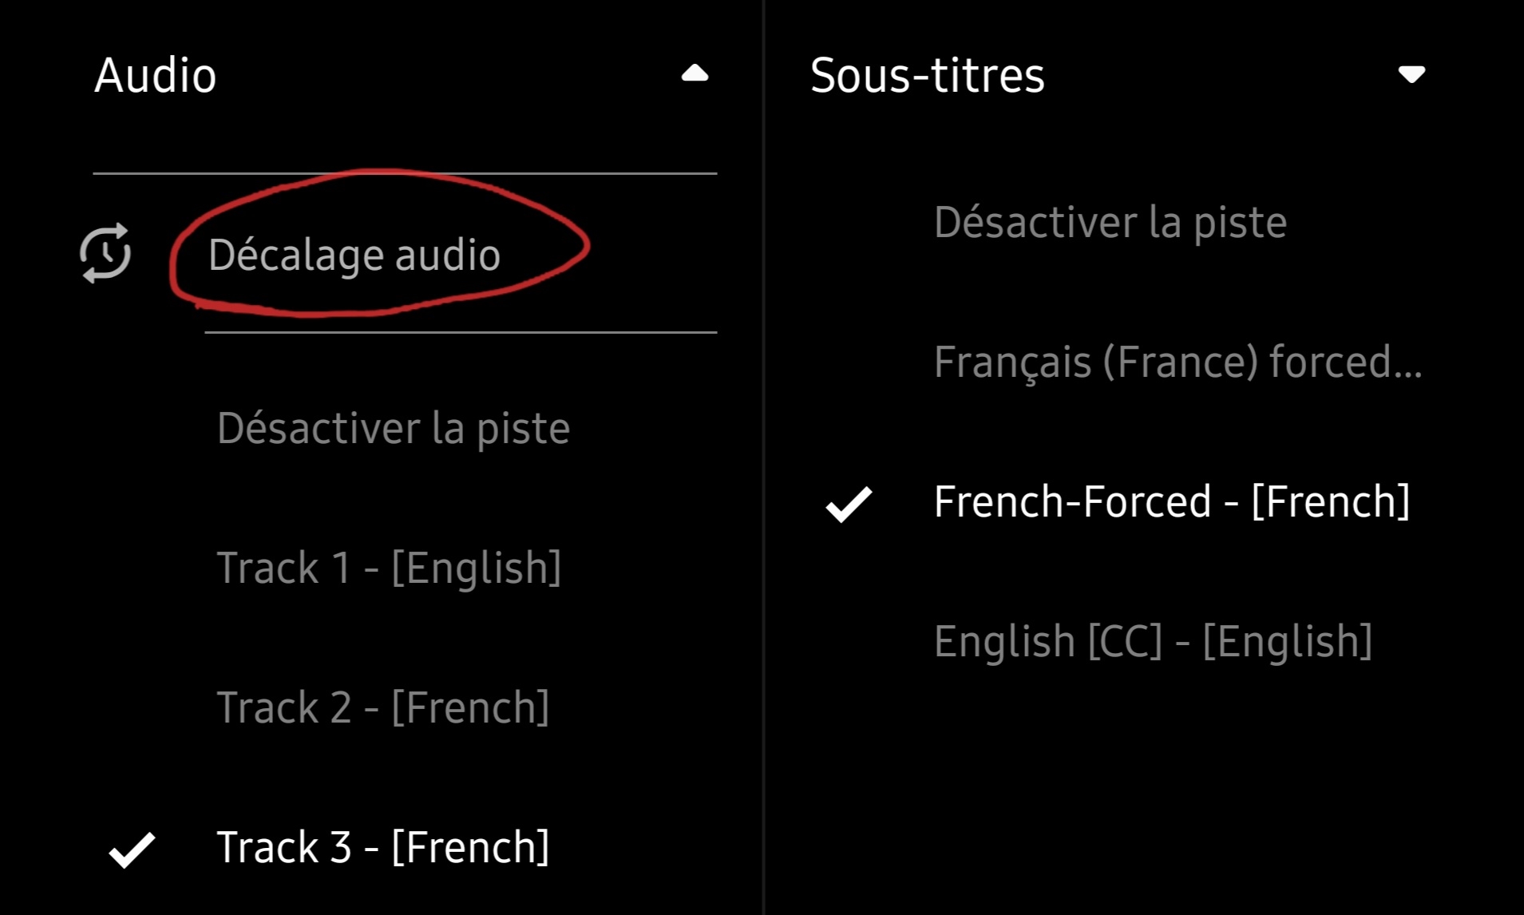Click the vertical divider between Audio and Sous-titres

click(x=763, y=457)
